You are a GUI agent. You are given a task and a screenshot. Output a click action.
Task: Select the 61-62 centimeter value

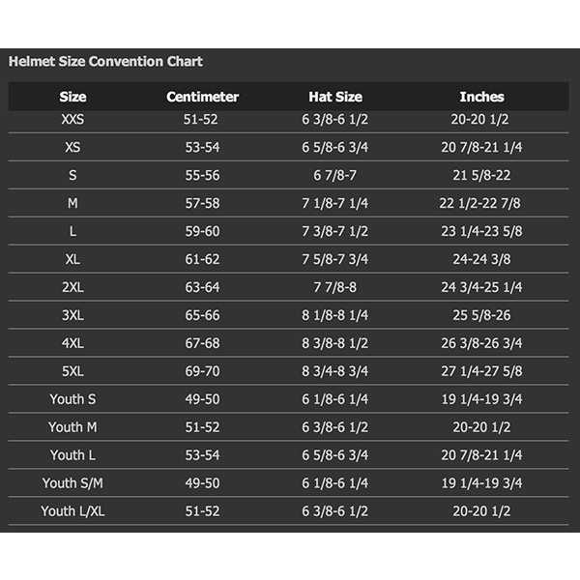coord(202,260)
